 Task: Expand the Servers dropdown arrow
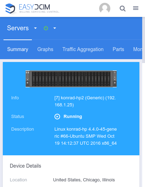click(x=35, y=28)
